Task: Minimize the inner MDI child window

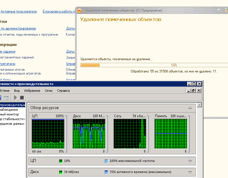Action: pyautogui.click(x=189, y=91)
